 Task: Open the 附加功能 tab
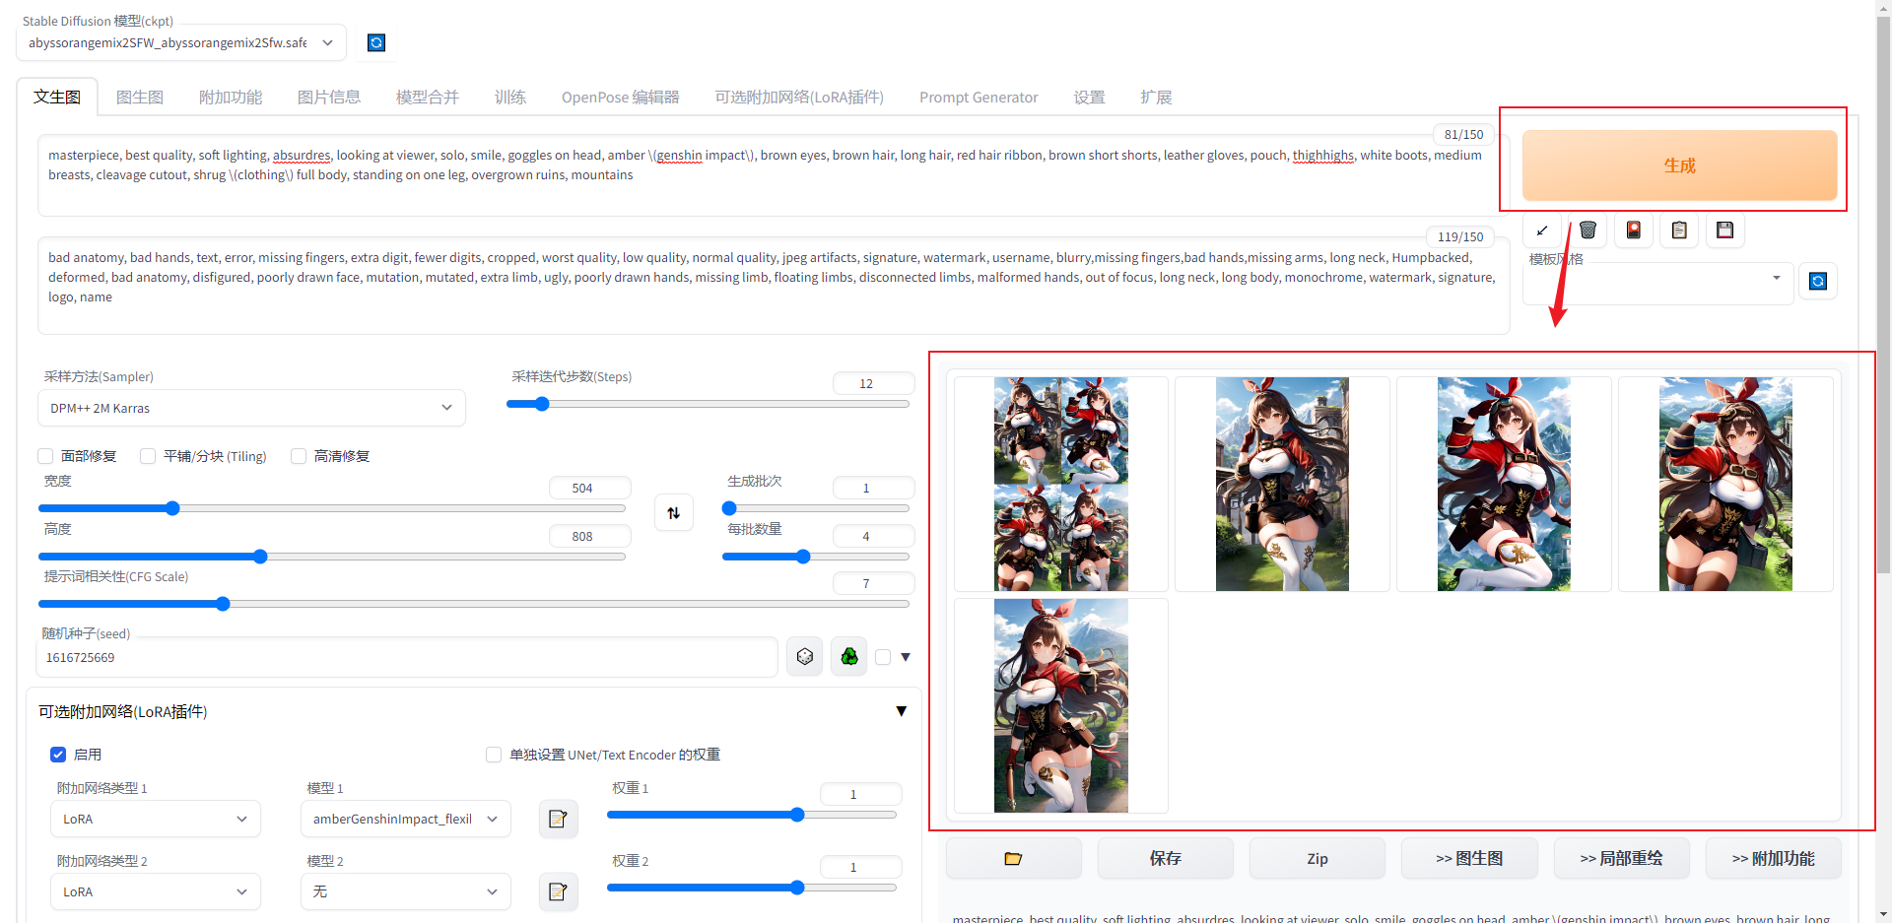pos(231,98)
